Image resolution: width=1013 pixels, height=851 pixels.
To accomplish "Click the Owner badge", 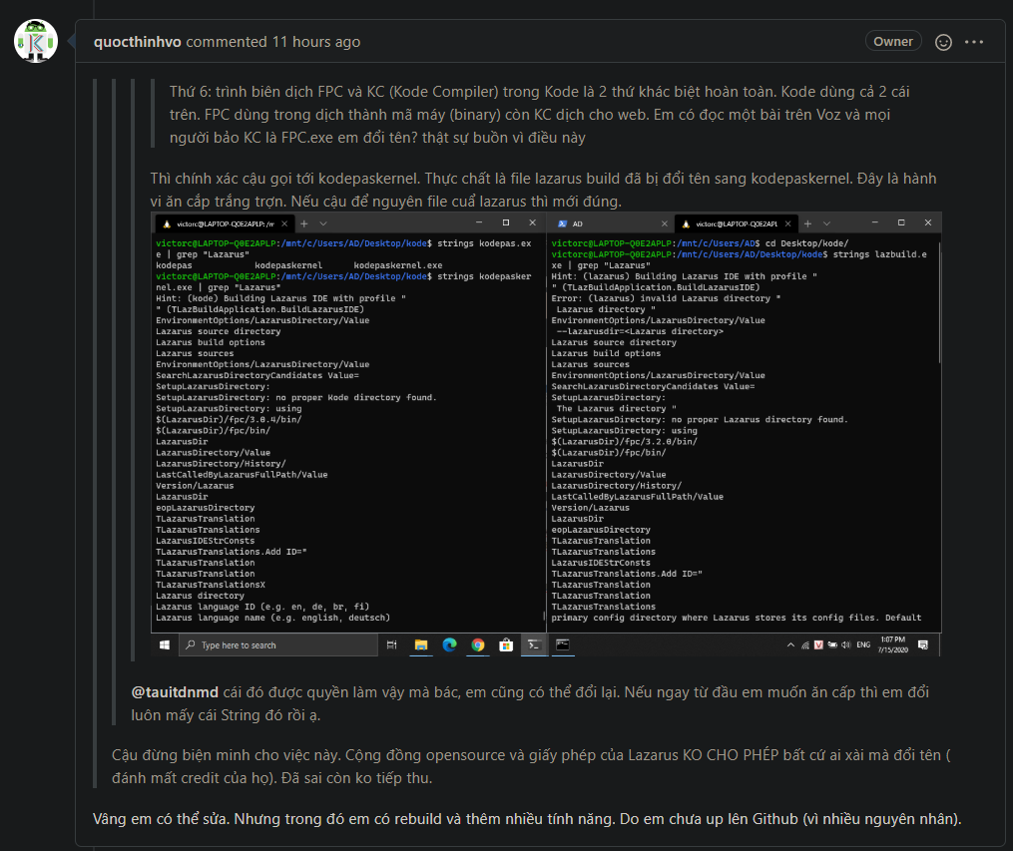I will [x=893, y=41].
